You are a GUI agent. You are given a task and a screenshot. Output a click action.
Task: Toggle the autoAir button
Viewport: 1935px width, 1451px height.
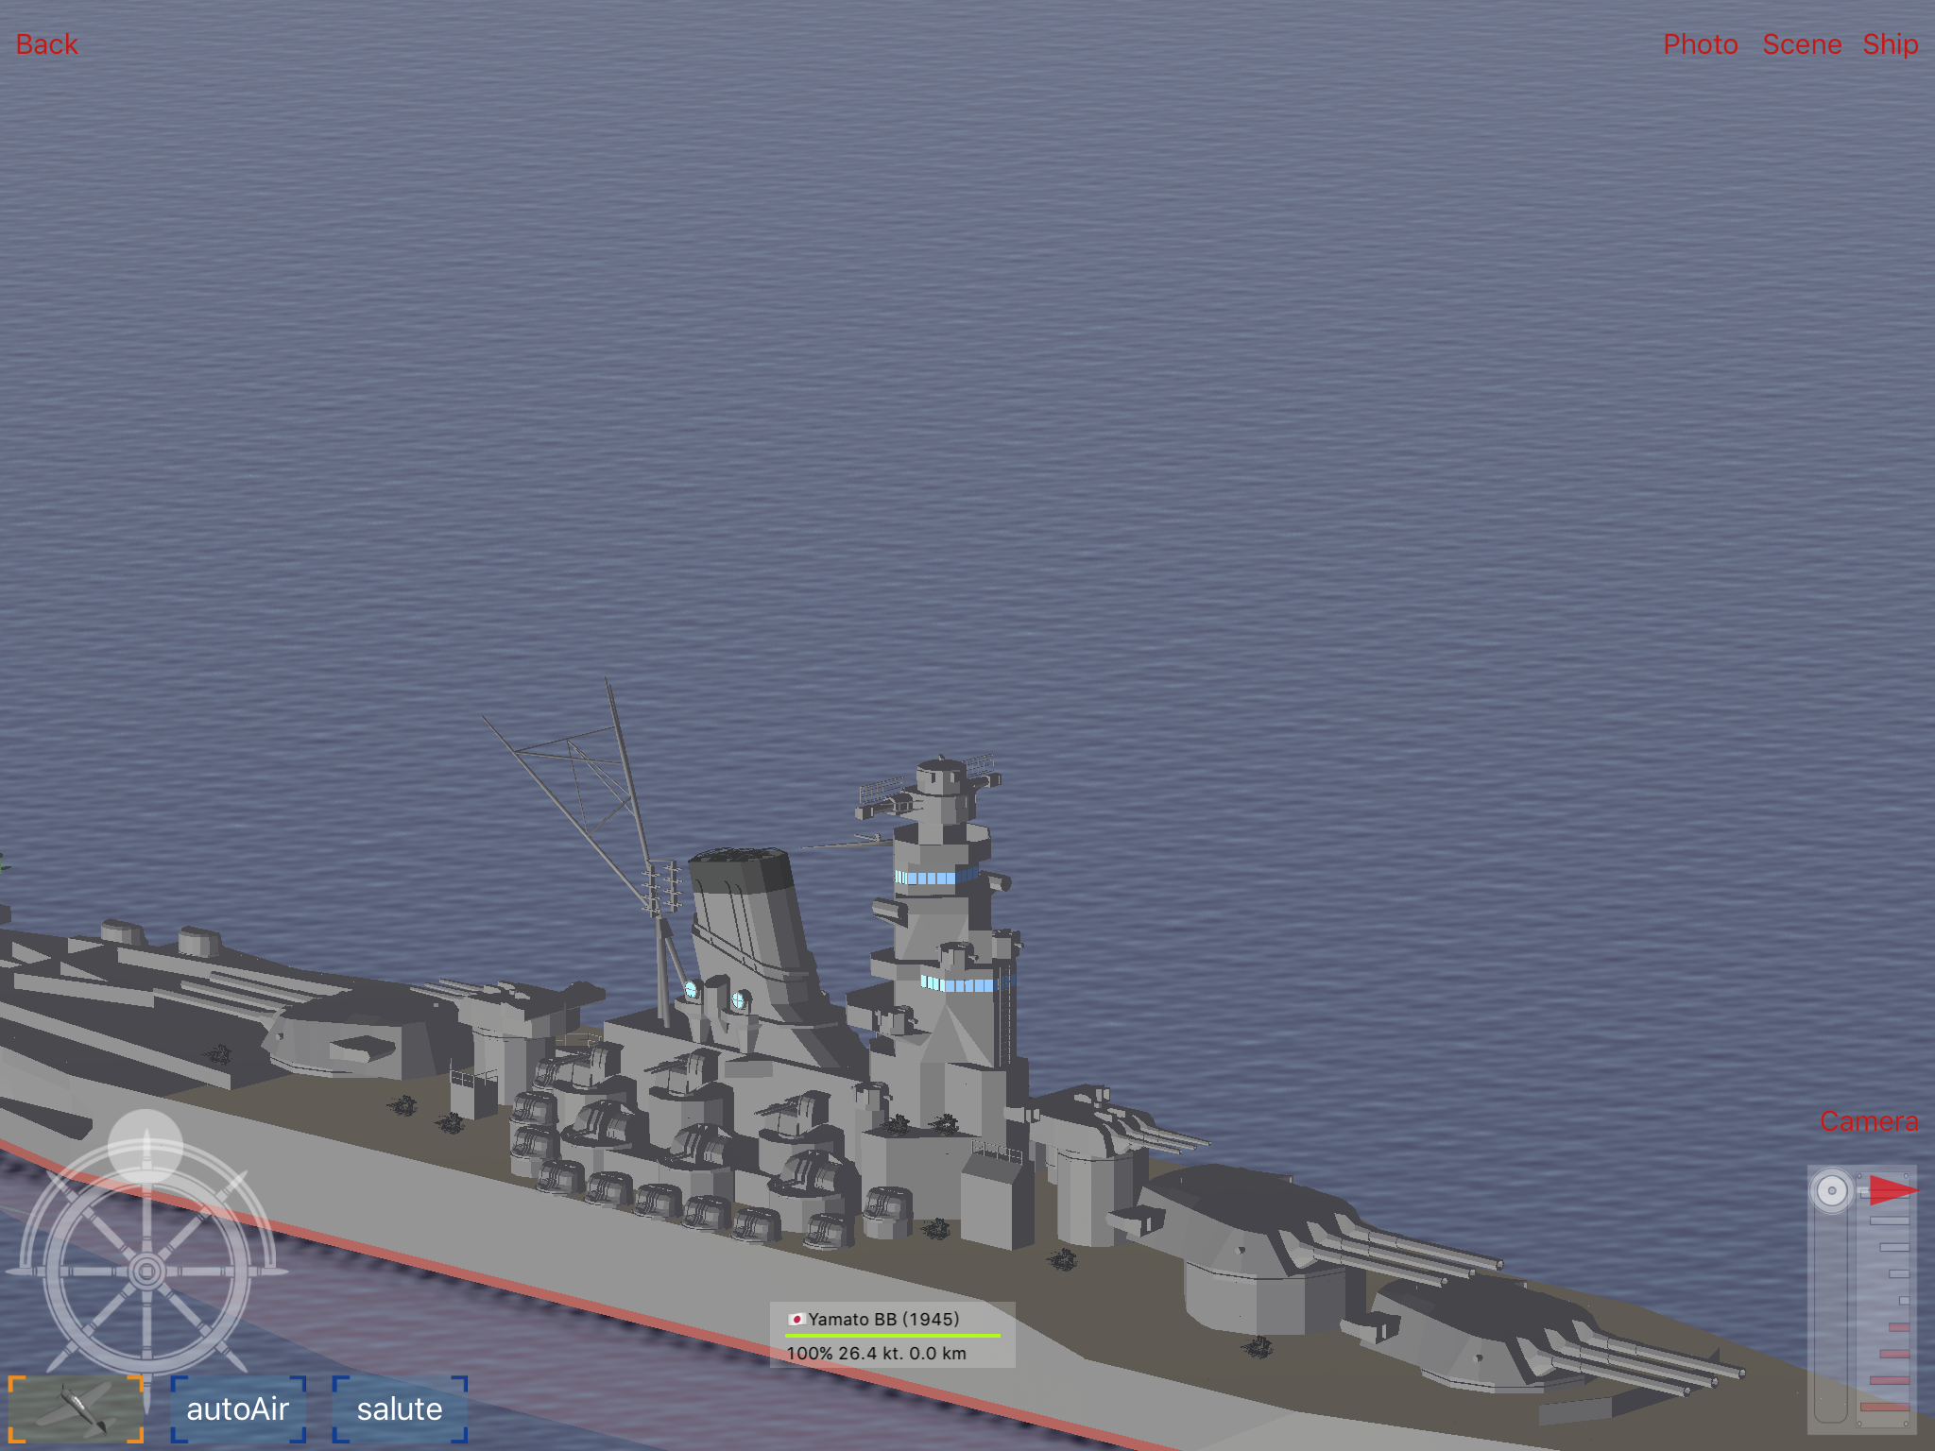(238, 1408)
